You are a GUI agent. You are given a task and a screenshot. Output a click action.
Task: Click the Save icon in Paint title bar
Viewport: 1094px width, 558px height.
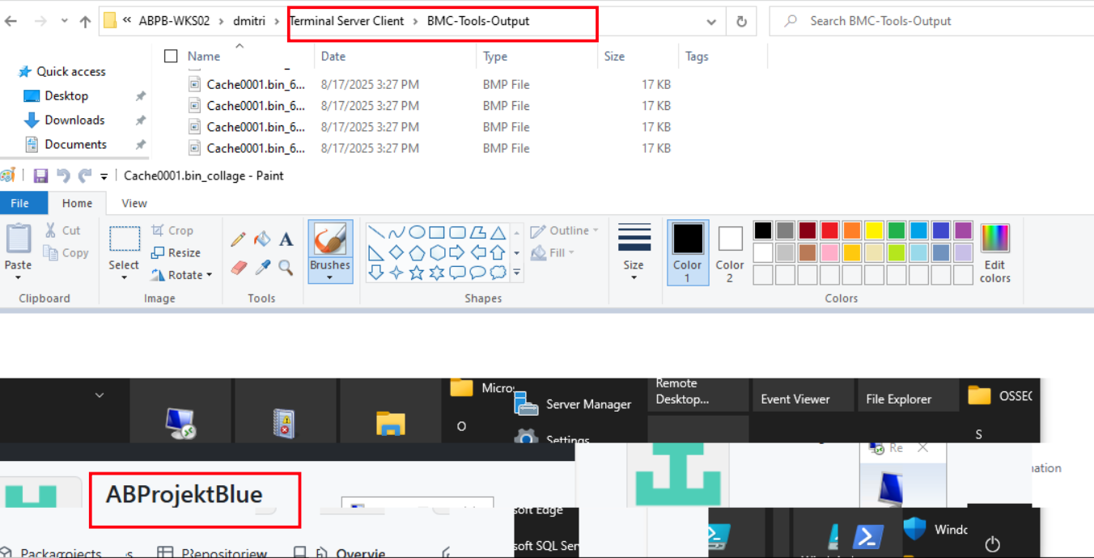pos(40,175)
